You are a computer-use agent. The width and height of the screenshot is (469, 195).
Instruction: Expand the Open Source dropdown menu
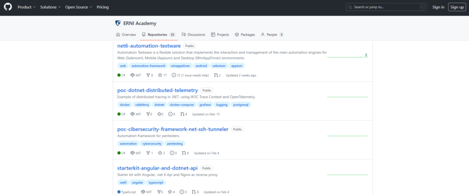(x=78, y=7)
